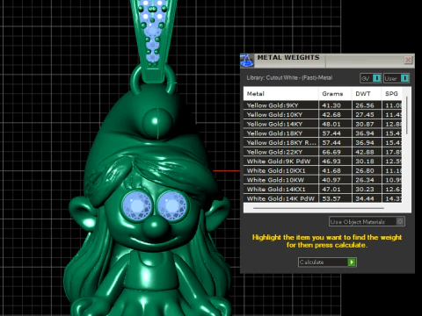The height and width of the screenshot is (316, 422).
Task: Click the 41.30 grams cell
Action: [x=335, y=105]
